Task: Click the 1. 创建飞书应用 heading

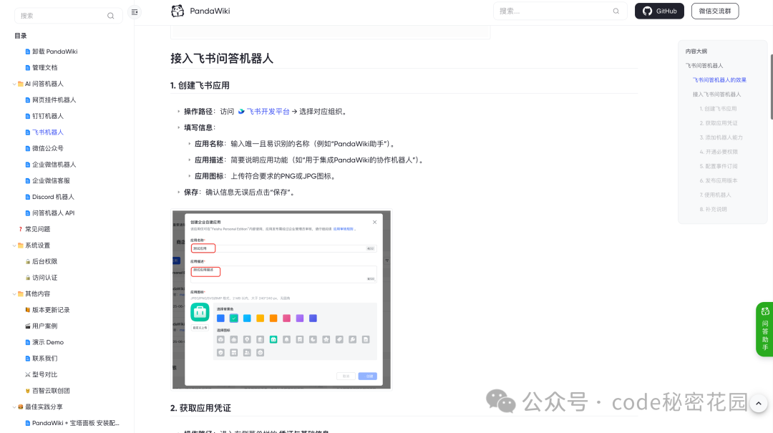Action: point(200,85)
